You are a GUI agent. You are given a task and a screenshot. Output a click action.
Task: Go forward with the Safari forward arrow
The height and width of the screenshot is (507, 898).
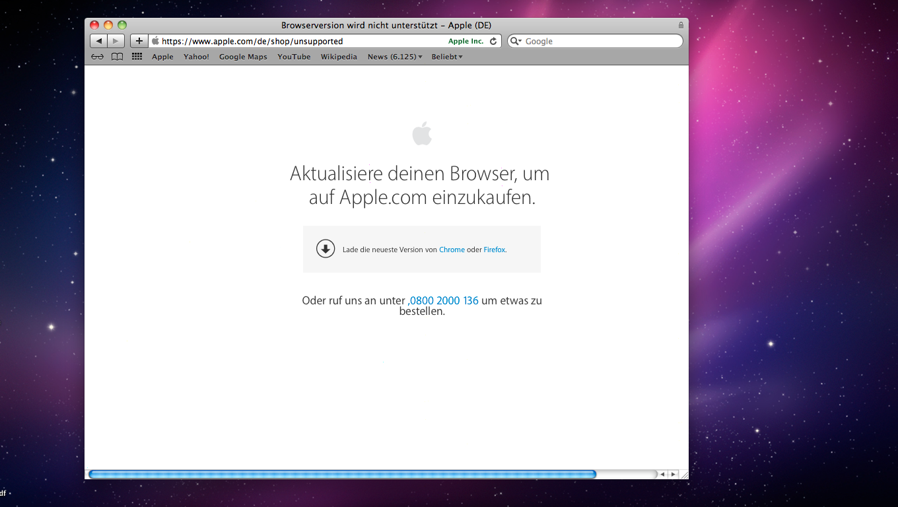point(116,41)
